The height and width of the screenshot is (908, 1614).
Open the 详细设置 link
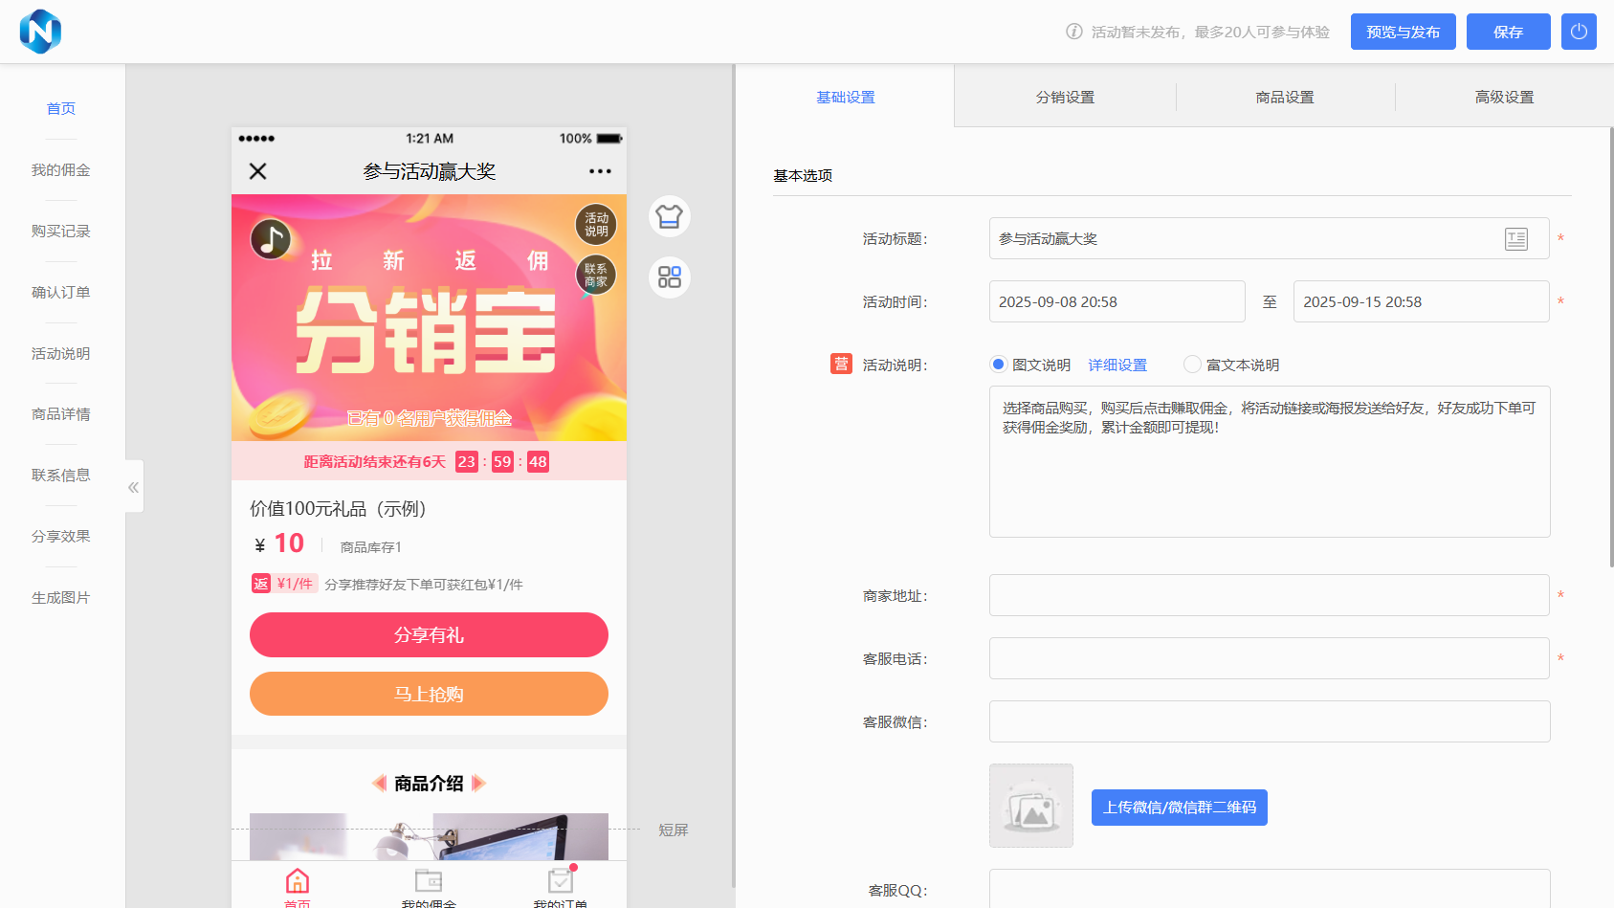click(x=1117, y=365)
